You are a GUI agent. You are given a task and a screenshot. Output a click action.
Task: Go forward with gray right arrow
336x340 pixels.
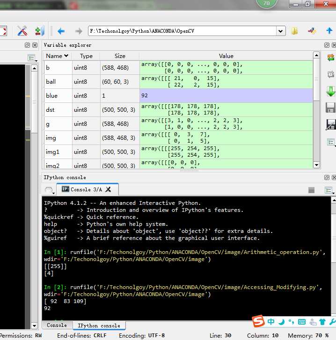(79, 31)
